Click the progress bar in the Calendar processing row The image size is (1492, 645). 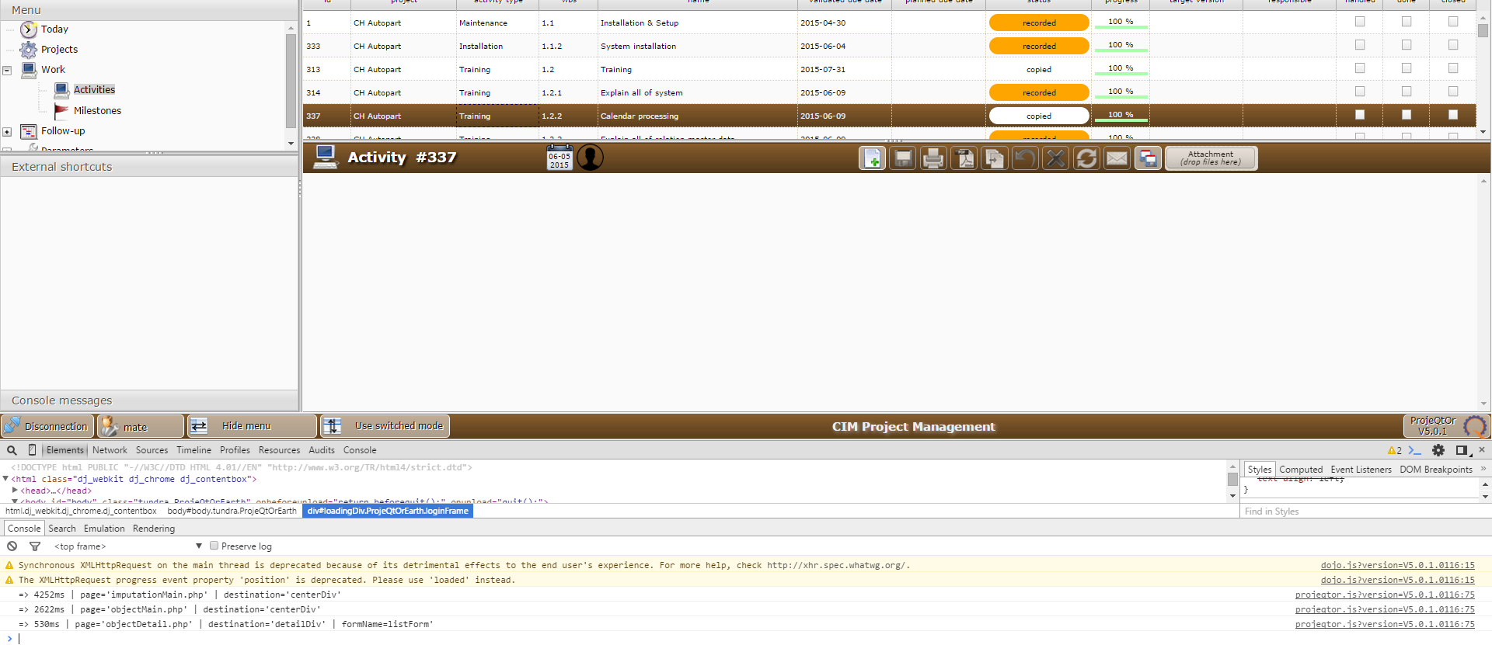tap(1121, 116)
